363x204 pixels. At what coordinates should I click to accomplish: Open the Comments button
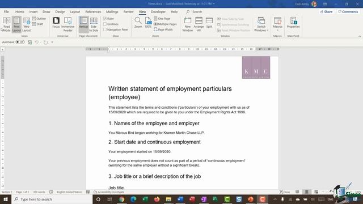coord(348,11)
